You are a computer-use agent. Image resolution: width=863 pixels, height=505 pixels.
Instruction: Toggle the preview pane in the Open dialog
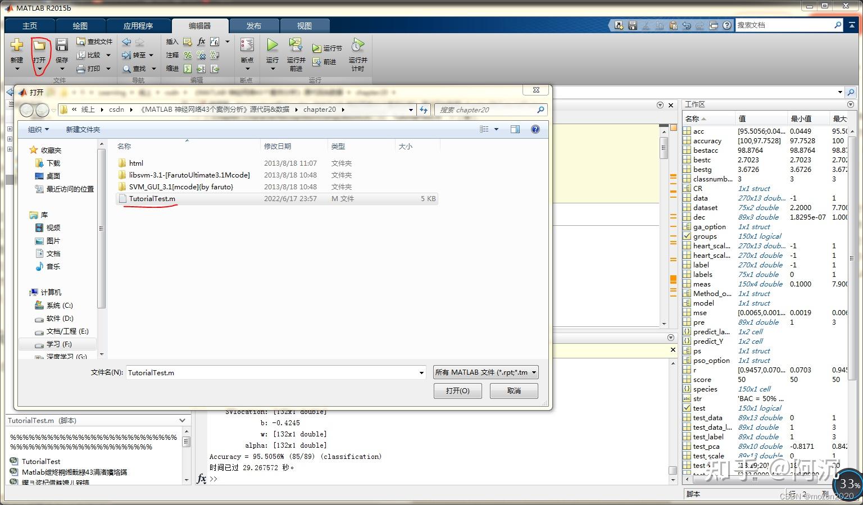click(x=515, y=129)
